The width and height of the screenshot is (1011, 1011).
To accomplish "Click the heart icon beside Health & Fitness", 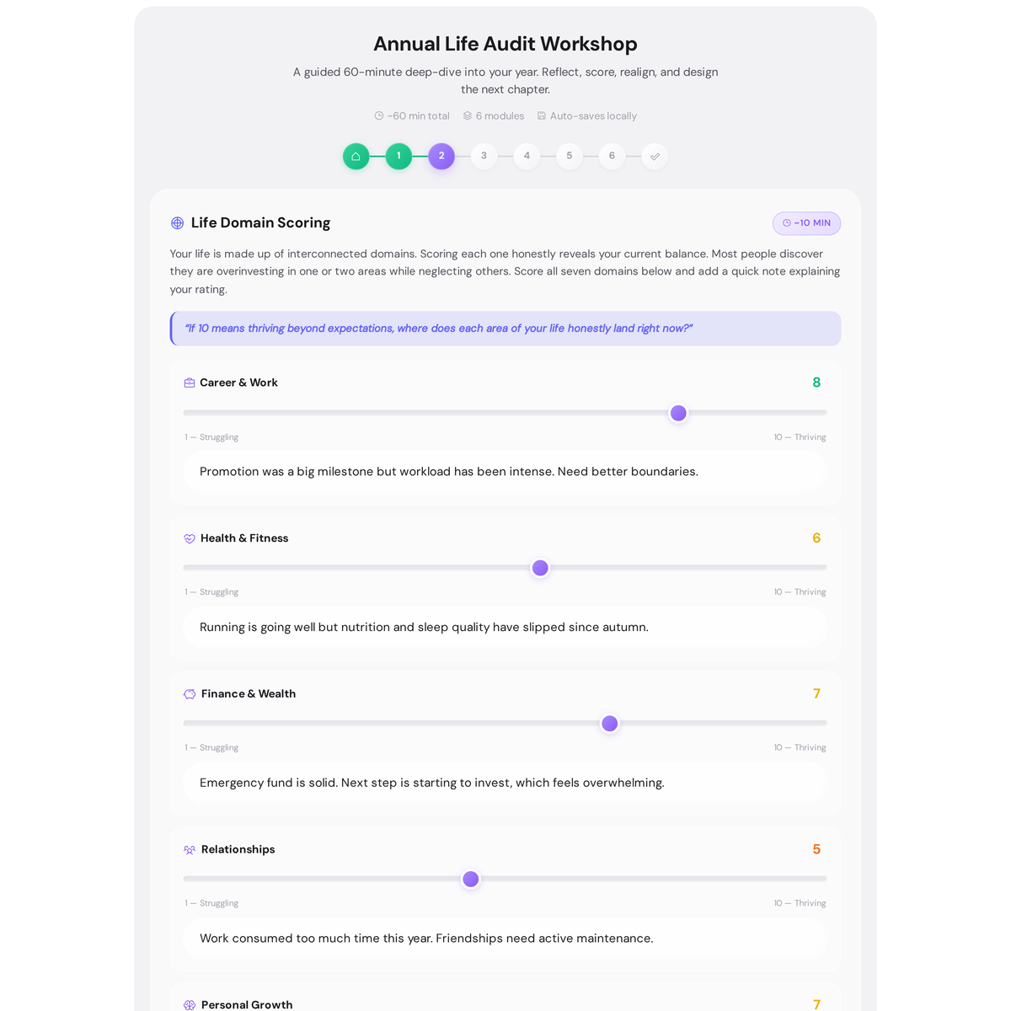I will coord(189,538).
